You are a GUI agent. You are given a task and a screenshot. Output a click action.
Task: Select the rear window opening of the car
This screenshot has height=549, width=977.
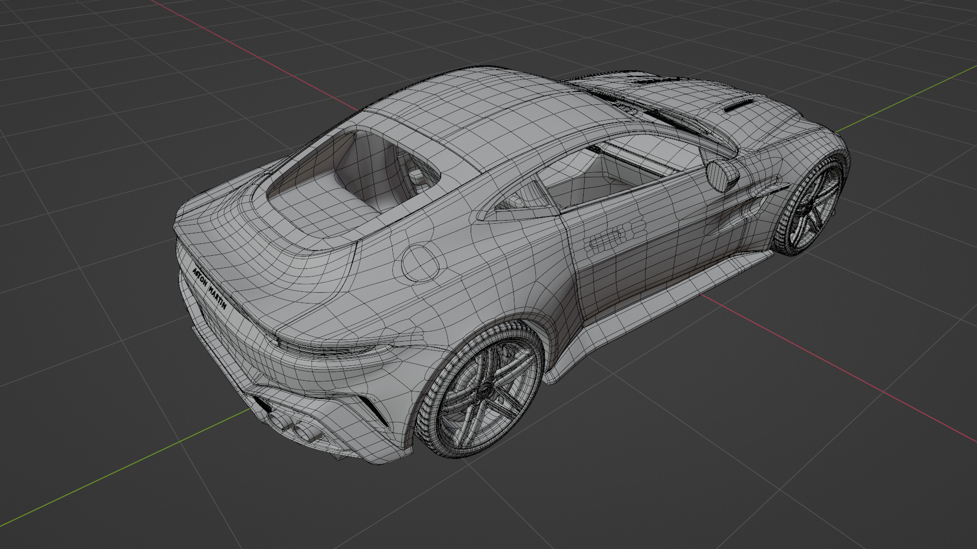click(353, 172)
